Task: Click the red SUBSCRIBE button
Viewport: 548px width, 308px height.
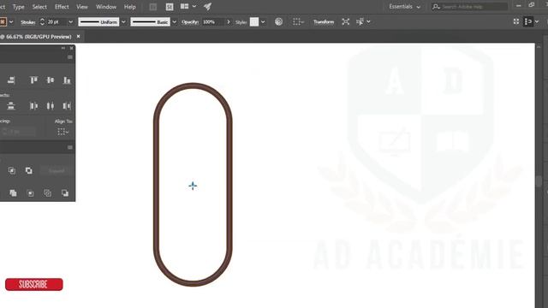Action: (x=34, y=284)
